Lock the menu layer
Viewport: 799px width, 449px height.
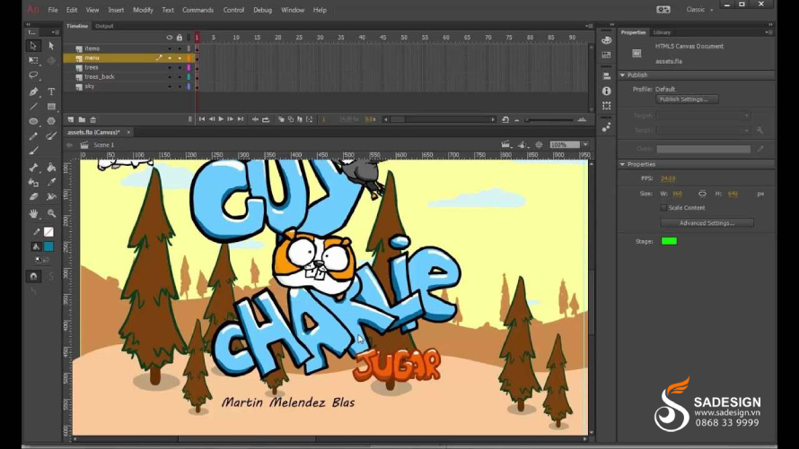coord(180,58)
